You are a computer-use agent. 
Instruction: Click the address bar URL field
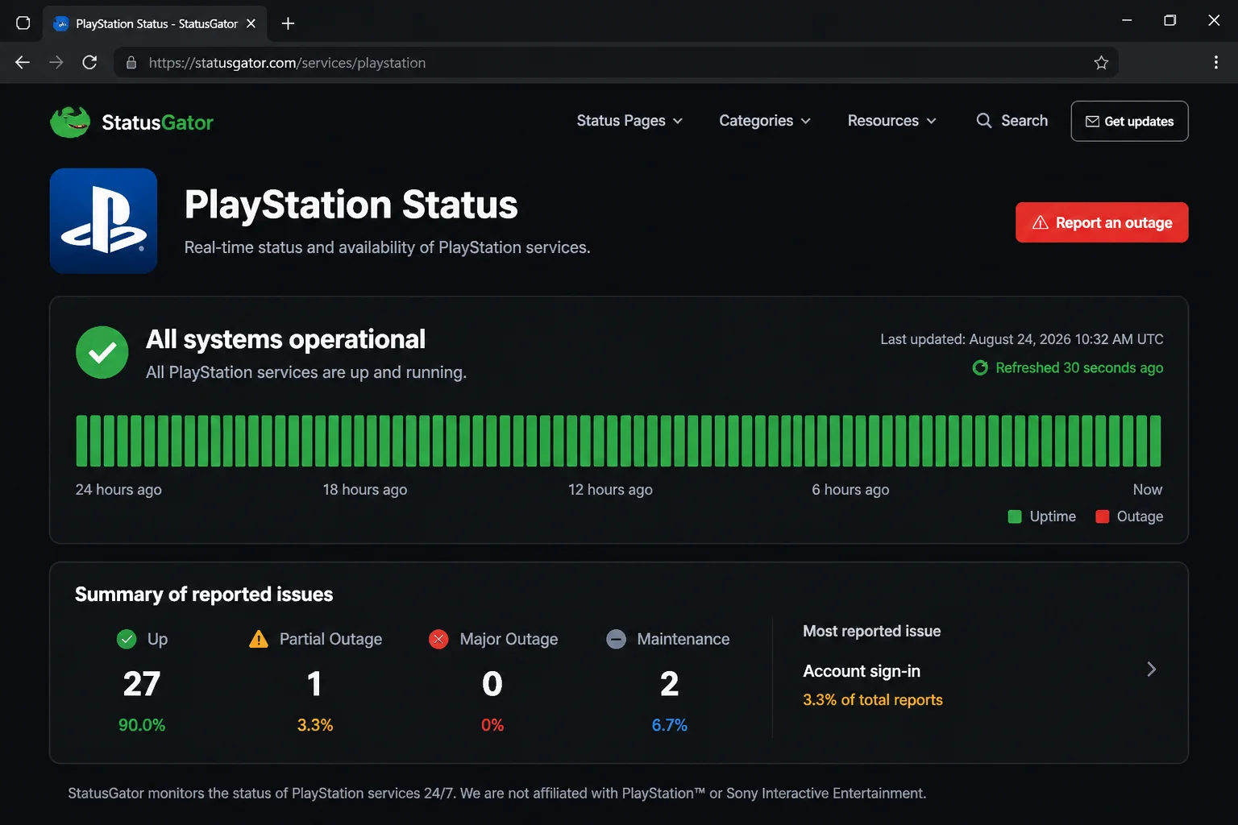coord(617,63)
